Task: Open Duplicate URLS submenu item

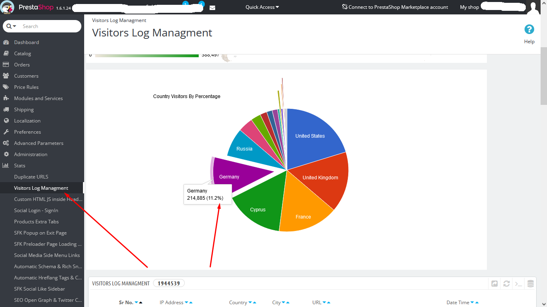Action: coord(31,177)
